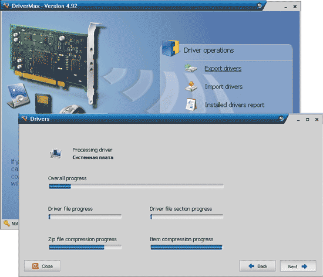Viewport: 323px width, 277px height.
Task: Click the DriverMax - Version 4.92 title
Action: [x=45, y=6]
